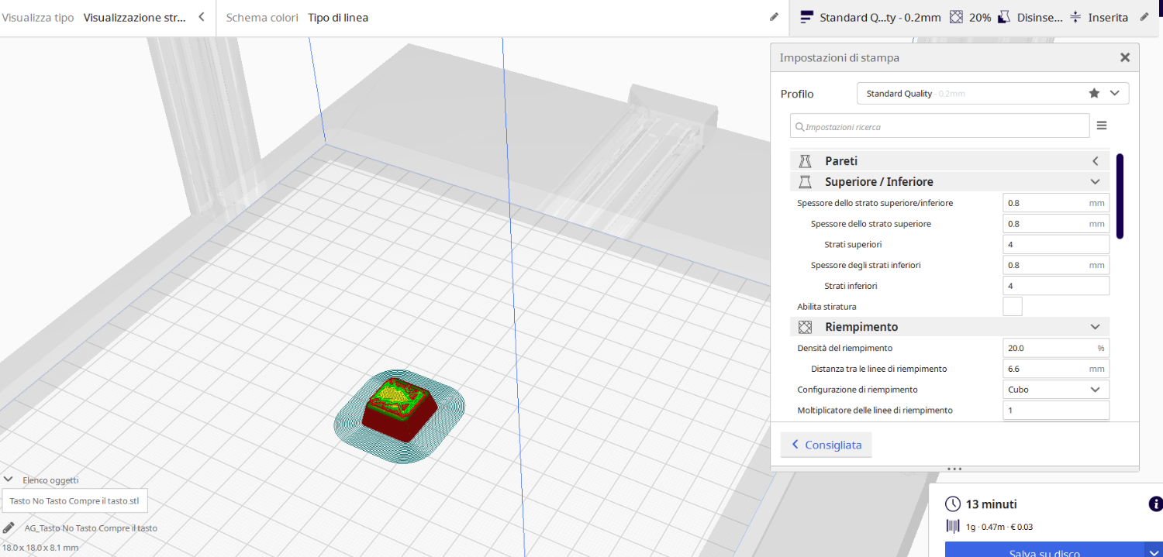Click the Disinserita support icon in header

[1005, 16]
